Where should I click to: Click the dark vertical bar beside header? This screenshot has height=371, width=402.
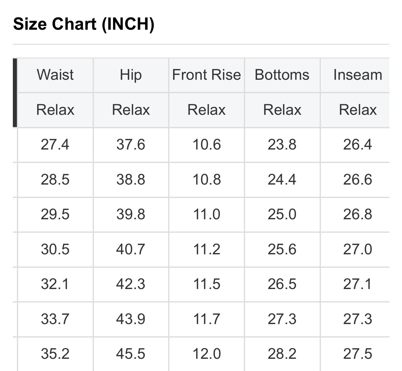(x=15, y=93)
